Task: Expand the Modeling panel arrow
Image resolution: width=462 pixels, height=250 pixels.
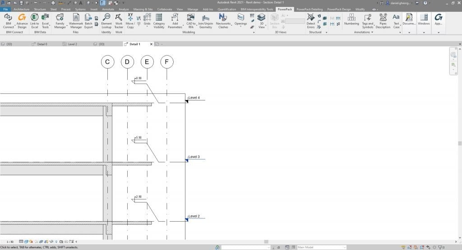Action: (x=254, y=32)
